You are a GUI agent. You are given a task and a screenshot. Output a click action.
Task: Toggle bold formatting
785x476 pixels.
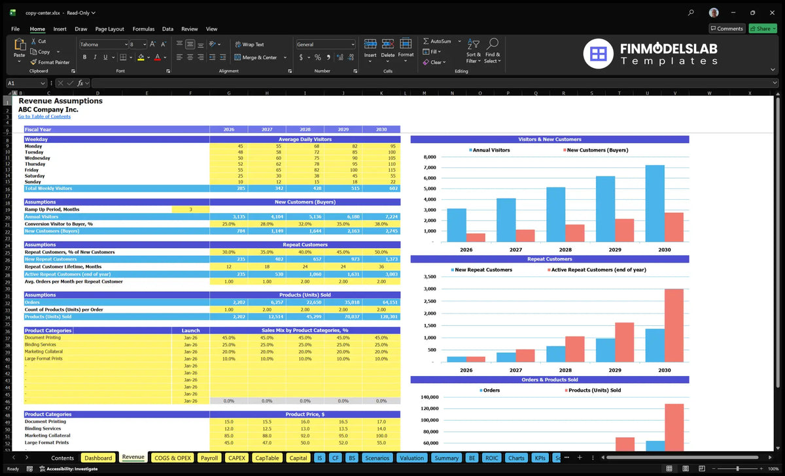click(x=84, y=57)
